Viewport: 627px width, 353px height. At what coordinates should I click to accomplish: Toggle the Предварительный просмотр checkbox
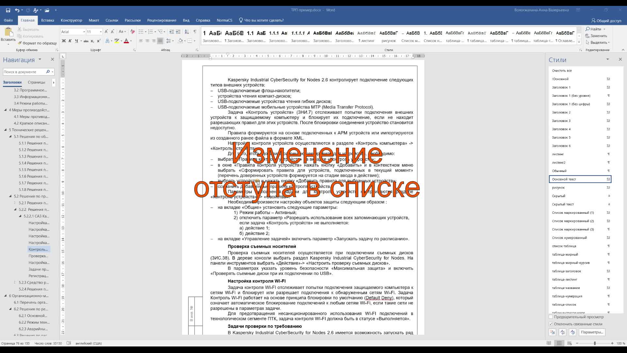coord(551,317)
